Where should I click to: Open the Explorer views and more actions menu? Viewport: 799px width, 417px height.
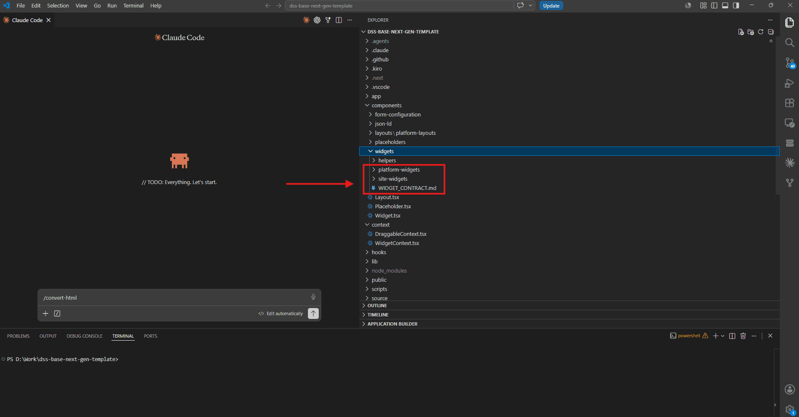pyautogui.click(x=770, y=20)
